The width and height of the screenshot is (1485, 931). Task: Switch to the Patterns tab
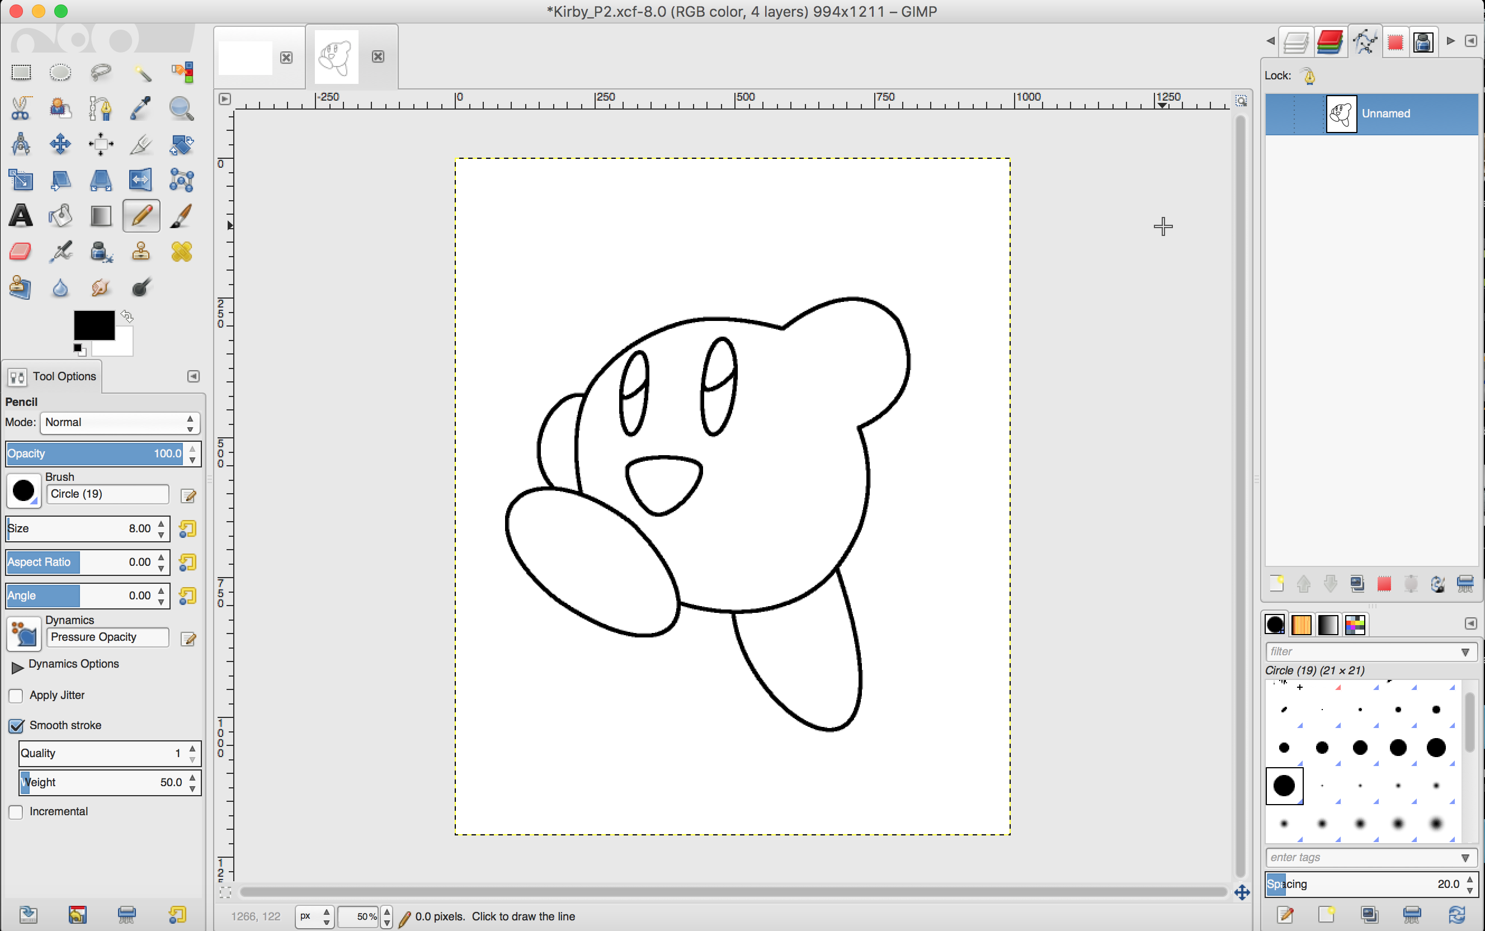1302,625
